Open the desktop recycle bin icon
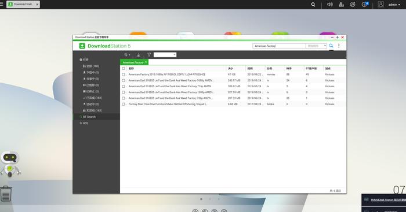 click(6, 194)
